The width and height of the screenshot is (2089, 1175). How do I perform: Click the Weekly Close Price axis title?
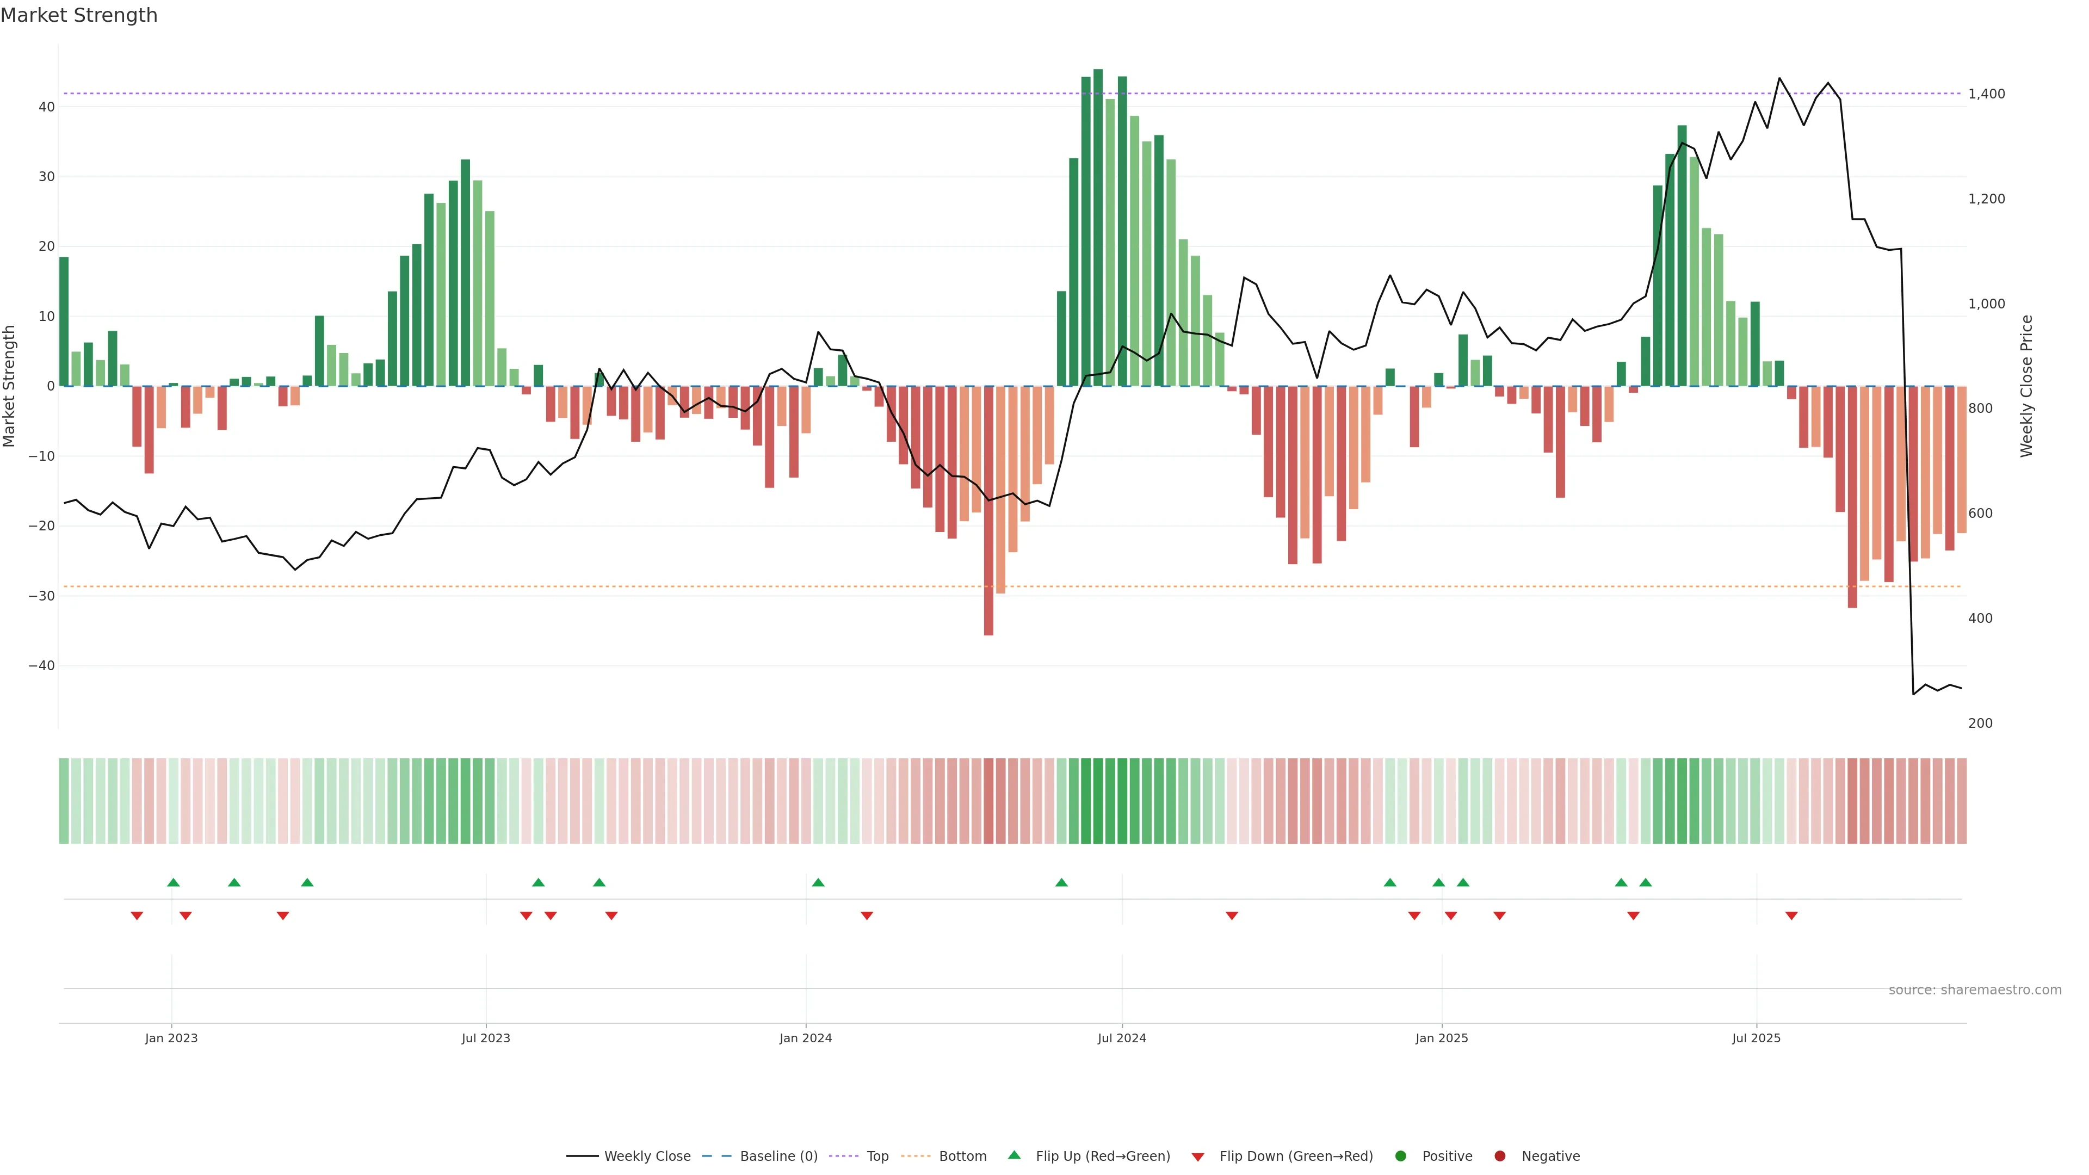click(2026, 386)
